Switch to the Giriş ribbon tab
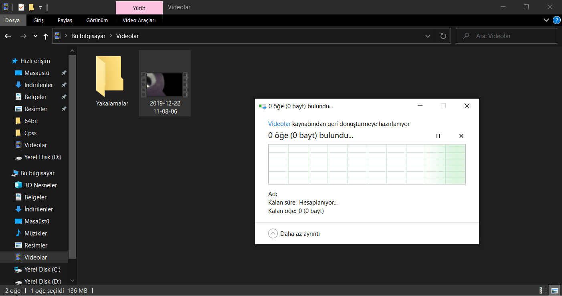Image resolution: width=562 pixels, height=296 pixels. click(x=38, y=20)
